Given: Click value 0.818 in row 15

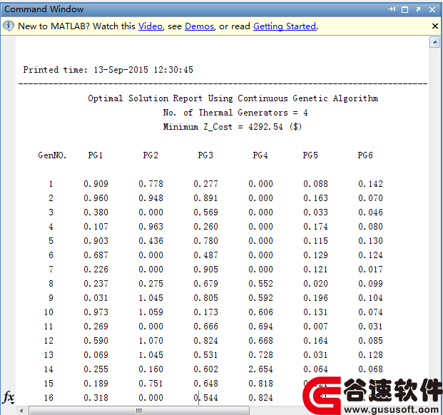Looking at the screenshot, I should coord(260,384).
